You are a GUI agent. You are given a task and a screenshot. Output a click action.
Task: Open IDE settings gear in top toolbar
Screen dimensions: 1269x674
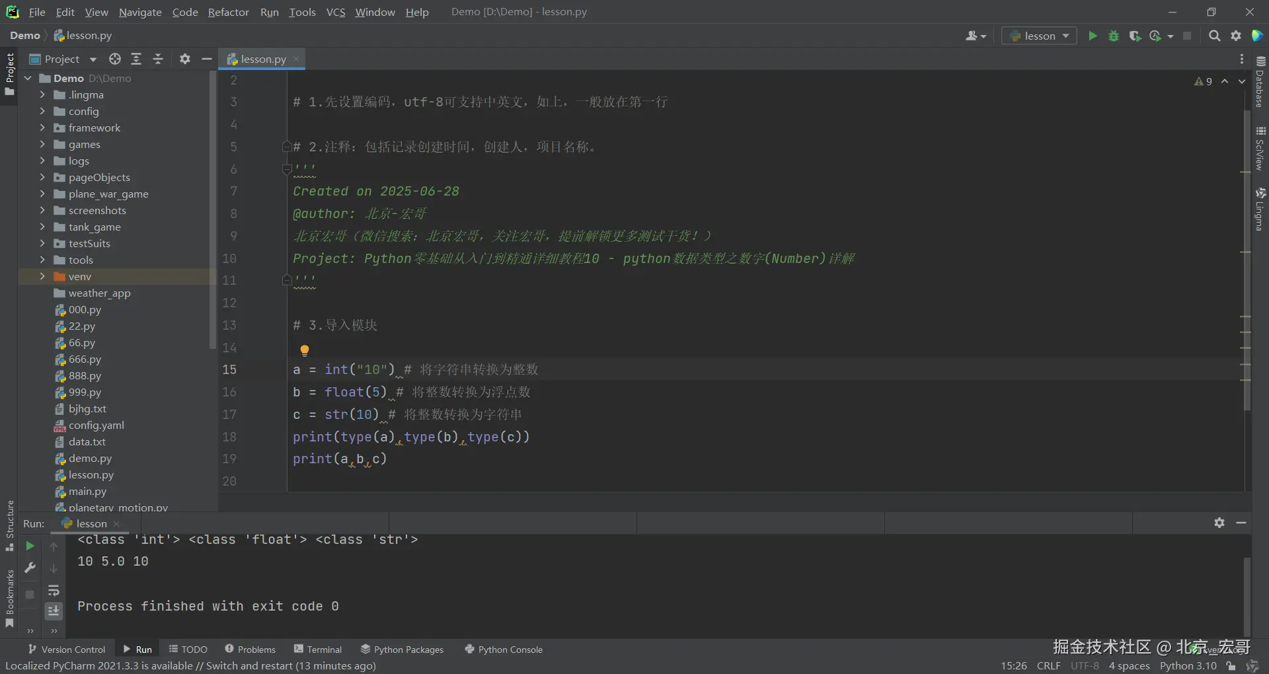(1236, 36)
